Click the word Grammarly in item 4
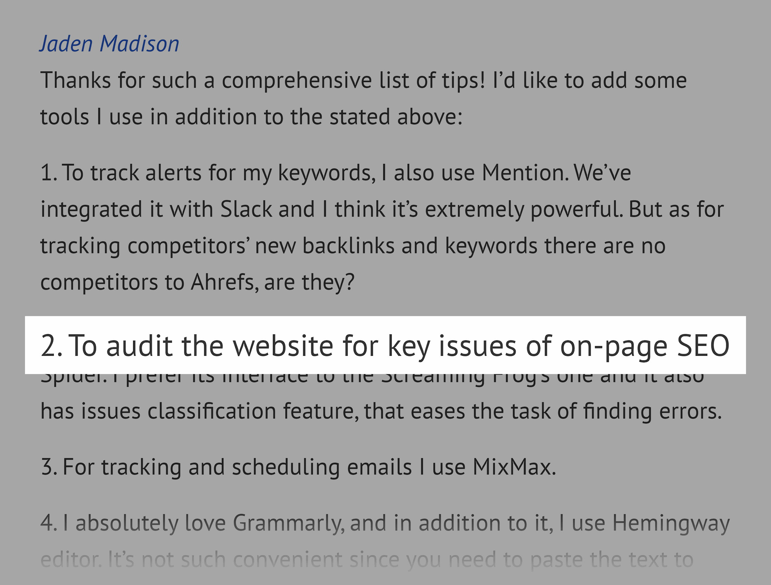Viewport: 771px width, 585px height. (x=289, y=523)
